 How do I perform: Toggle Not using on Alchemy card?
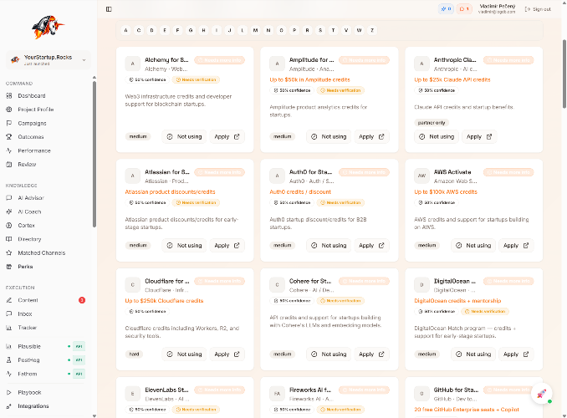pos(184,136)
